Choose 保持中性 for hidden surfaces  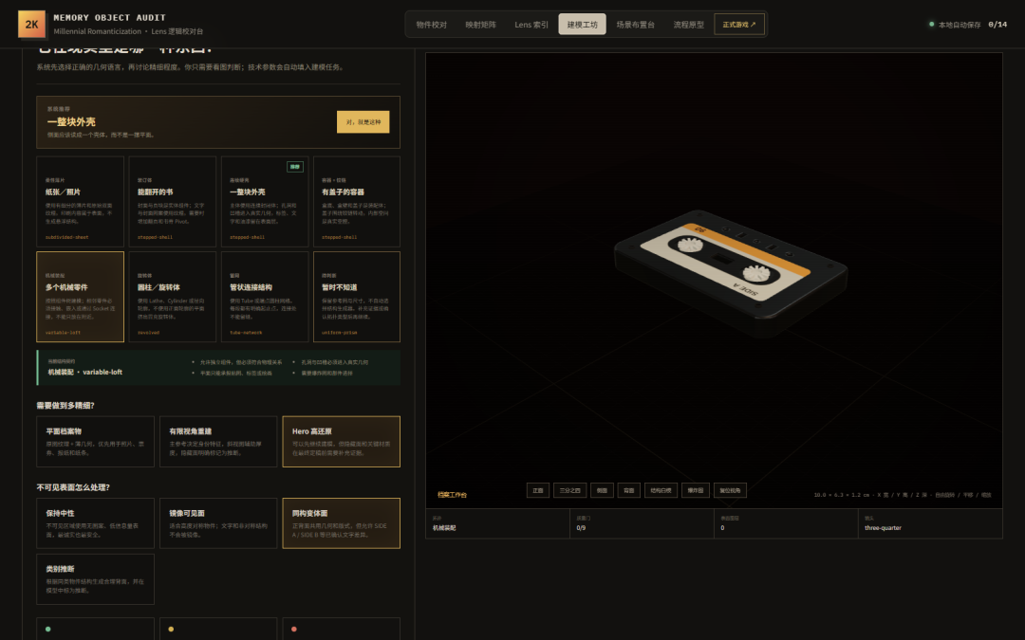click(96, 523)
